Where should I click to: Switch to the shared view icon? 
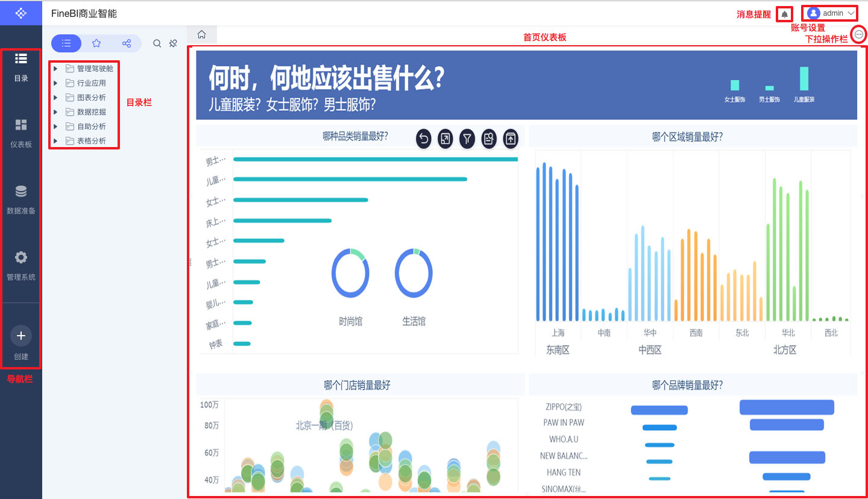click(127, 43)
